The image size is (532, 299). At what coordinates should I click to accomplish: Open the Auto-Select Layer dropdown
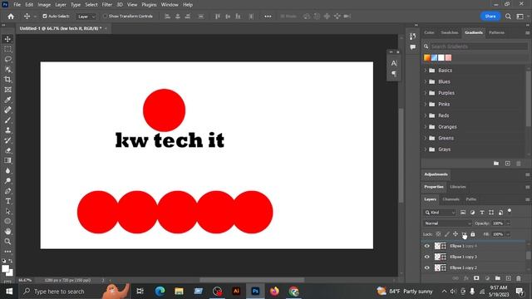tap(86, 17)
